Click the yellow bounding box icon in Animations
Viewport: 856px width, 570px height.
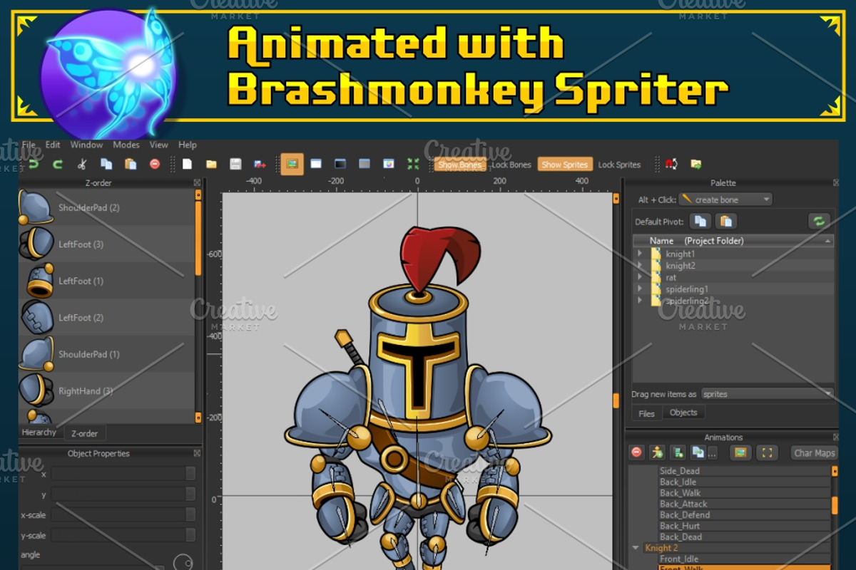(766, 452)
